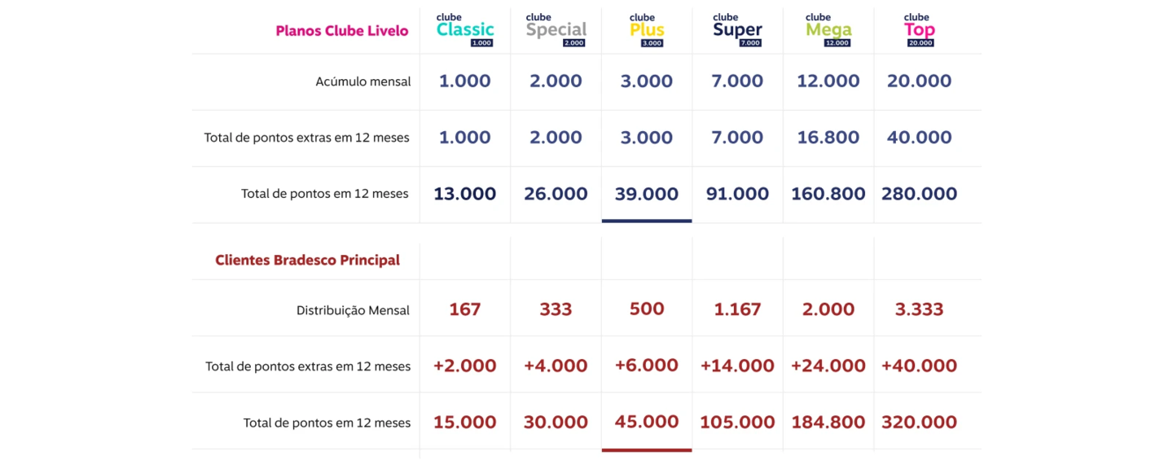Screen dimensions: 1173x469
Task: Click the Acúmulo mensal row label
Action: click(x=363, y=81)
